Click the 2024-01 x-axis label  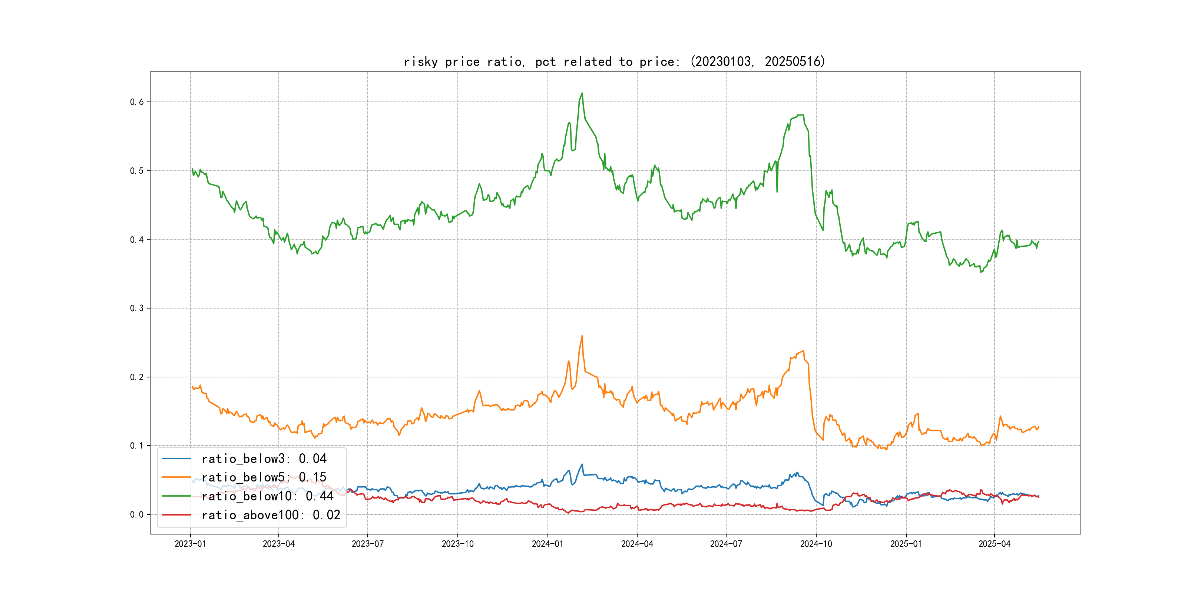pos(547,544)
